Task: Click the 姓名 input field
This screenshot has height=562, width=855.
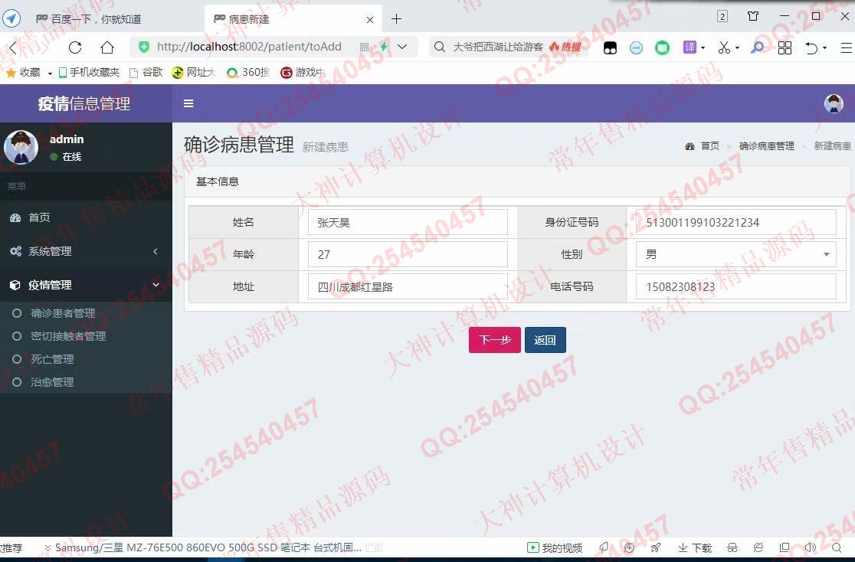Action: click(x=408, y=222)
